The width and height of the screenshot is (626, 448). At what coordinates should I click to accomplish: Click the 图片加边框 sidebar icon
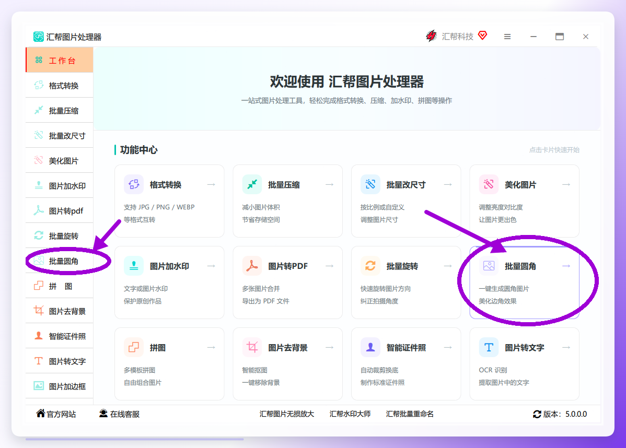coord(39,386)
